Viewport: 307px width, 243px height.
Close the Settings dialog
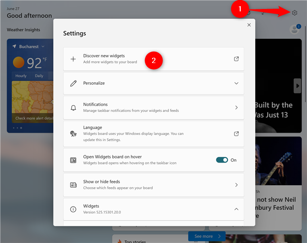tap(249, 25)
